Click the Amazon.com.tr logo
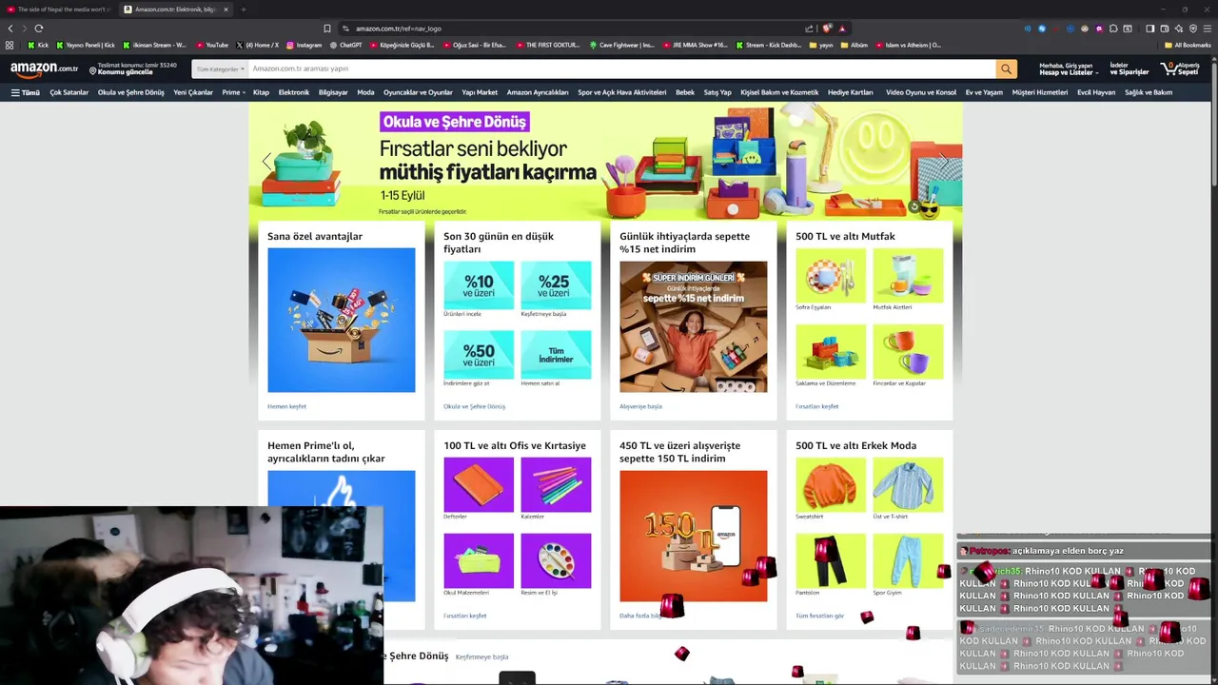1218x685 pixels. (44, 68)
